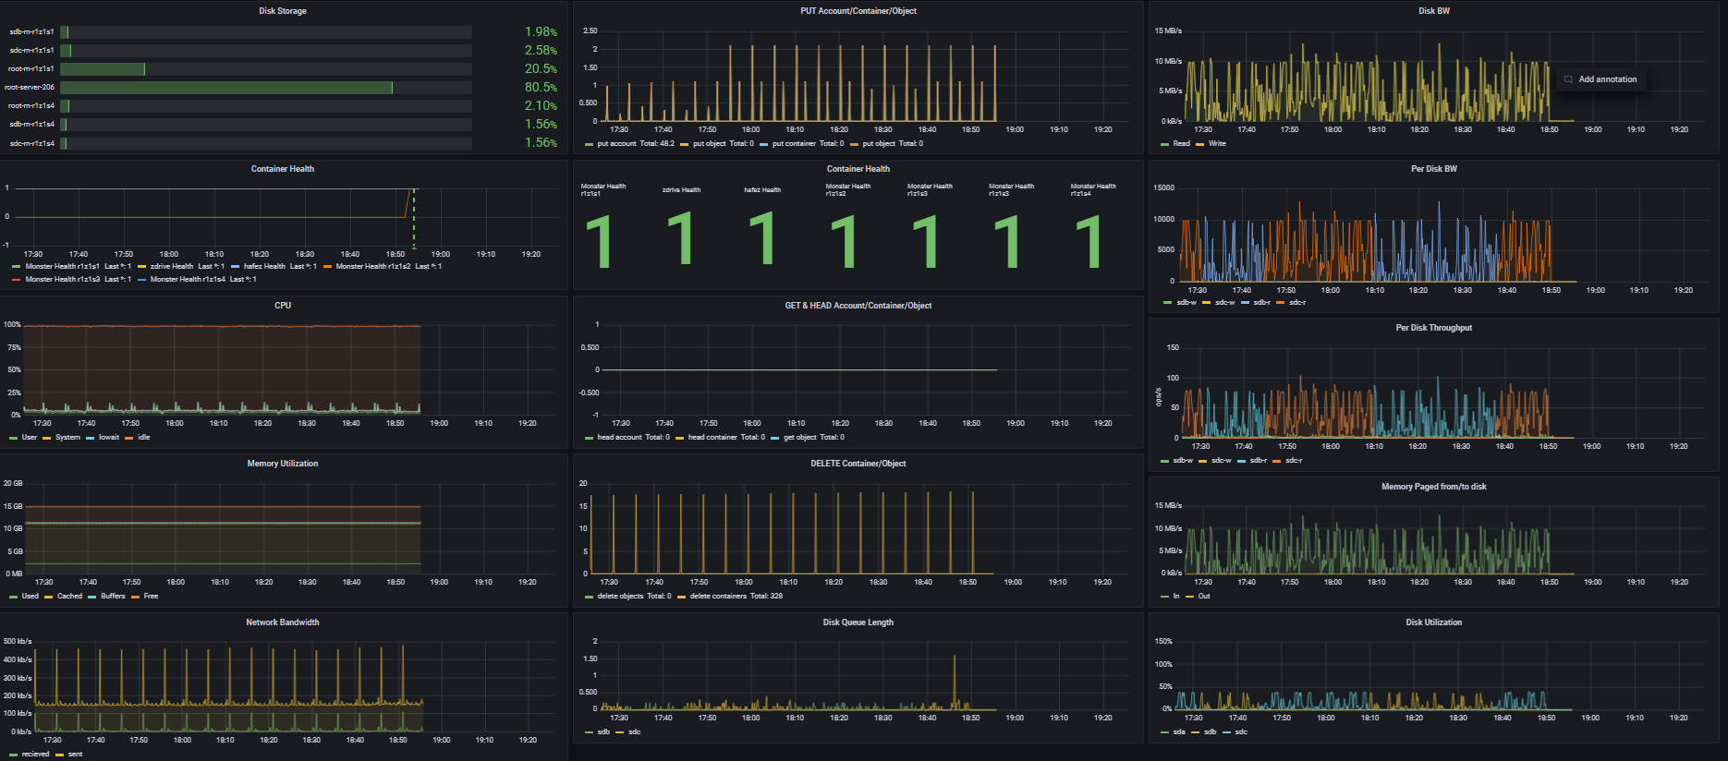Expand the Memory Utilization panel title menu

[283, 464]
